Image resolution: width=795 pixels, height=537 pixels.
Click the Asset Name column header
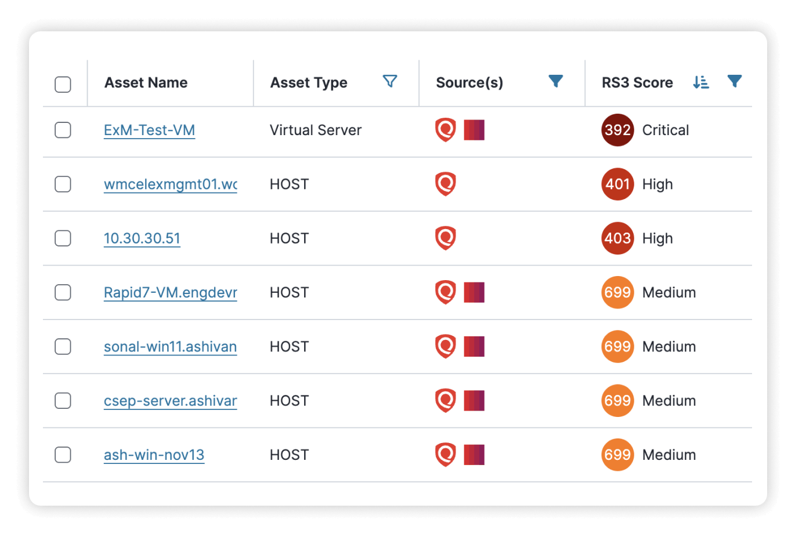(146, 83)
